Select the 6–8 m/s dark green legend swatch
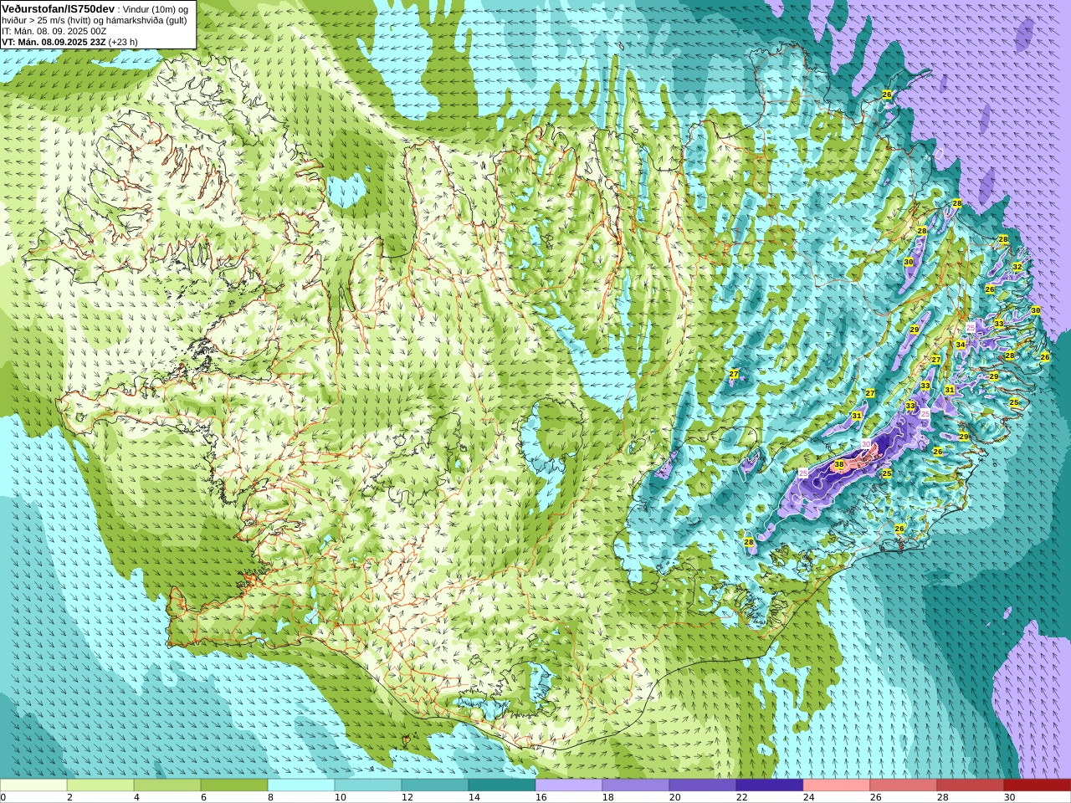The image size is (1071, 803). click(x=234, y=785)
